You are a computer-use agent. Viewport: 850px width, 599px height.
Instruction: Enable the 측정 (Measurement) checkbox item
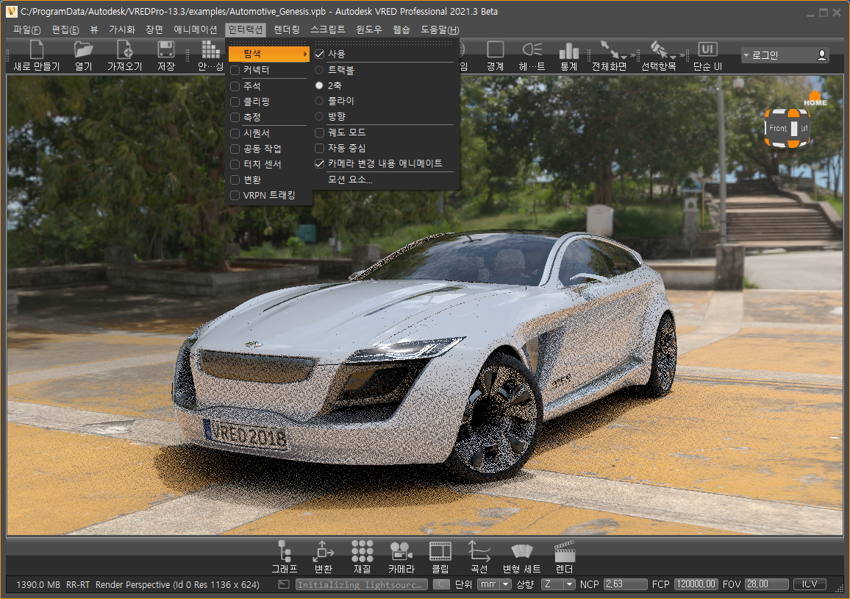click(x=235, y=117)
